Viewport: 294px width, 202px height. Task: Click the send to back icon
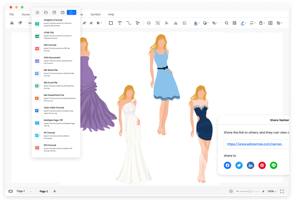[185, 23]
